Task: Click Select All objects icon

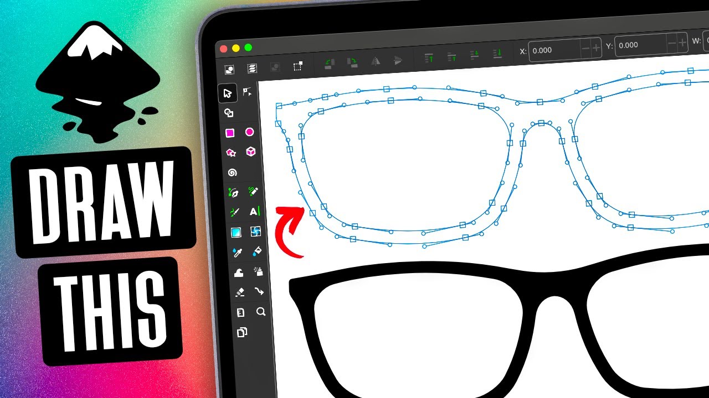Action: pyautogui.click(x=229, y=70)
